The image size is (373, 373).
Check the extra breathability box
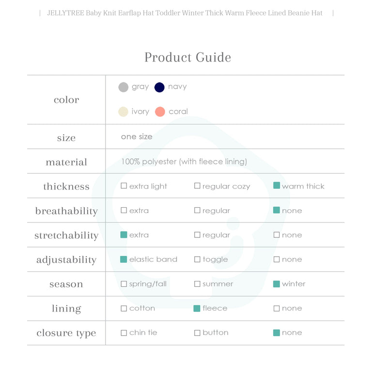click(124, 210)
